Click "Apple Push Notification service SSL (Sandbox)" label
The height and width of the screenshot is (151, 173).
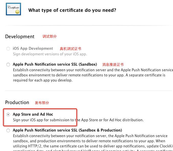(x=55, y=64)
